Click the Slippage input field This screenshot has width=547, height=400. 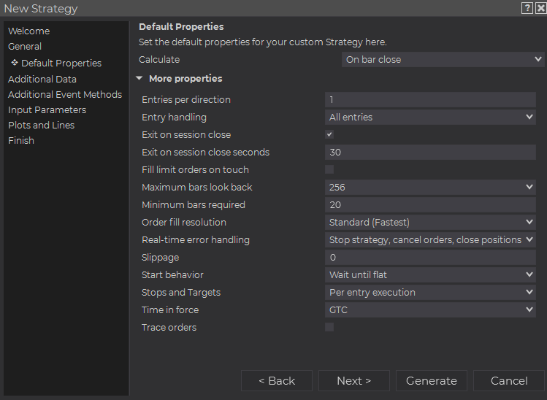(x=430, y=258)
